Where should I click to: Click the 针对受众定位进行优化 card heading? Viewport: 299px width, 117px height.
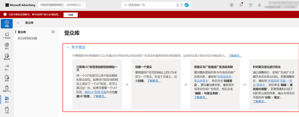pyautogui.click(x=267, y=67)
